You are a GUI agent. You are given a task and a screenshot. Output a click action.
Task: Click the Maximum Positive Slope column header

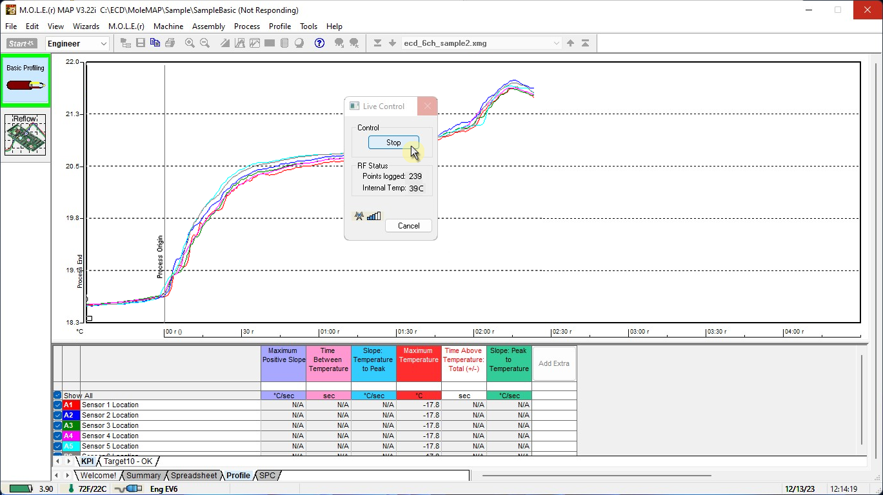[283, 364]
